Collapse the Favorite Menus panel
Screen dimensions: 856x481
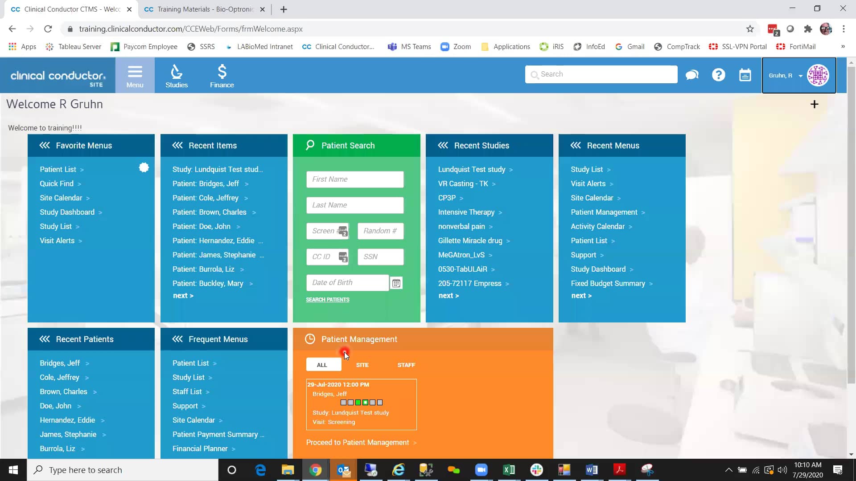44,145
